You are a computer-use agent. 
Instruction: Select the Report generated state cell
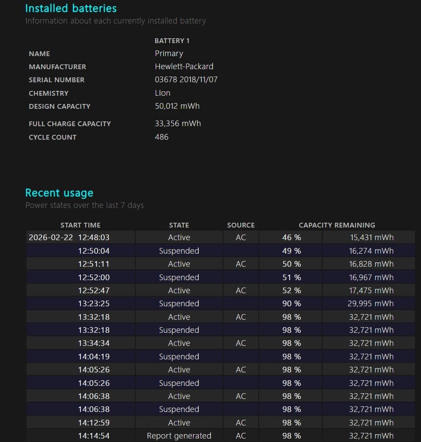179,435
